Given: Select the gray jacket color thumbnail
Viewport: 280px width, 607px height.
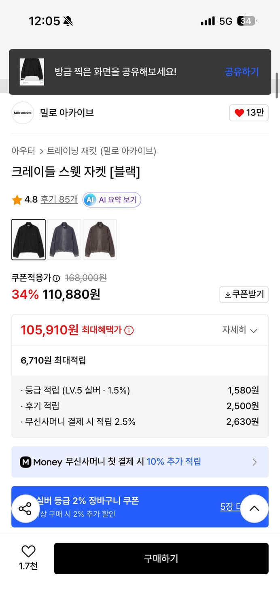Looking at the screenshot, I should point(64,239).
